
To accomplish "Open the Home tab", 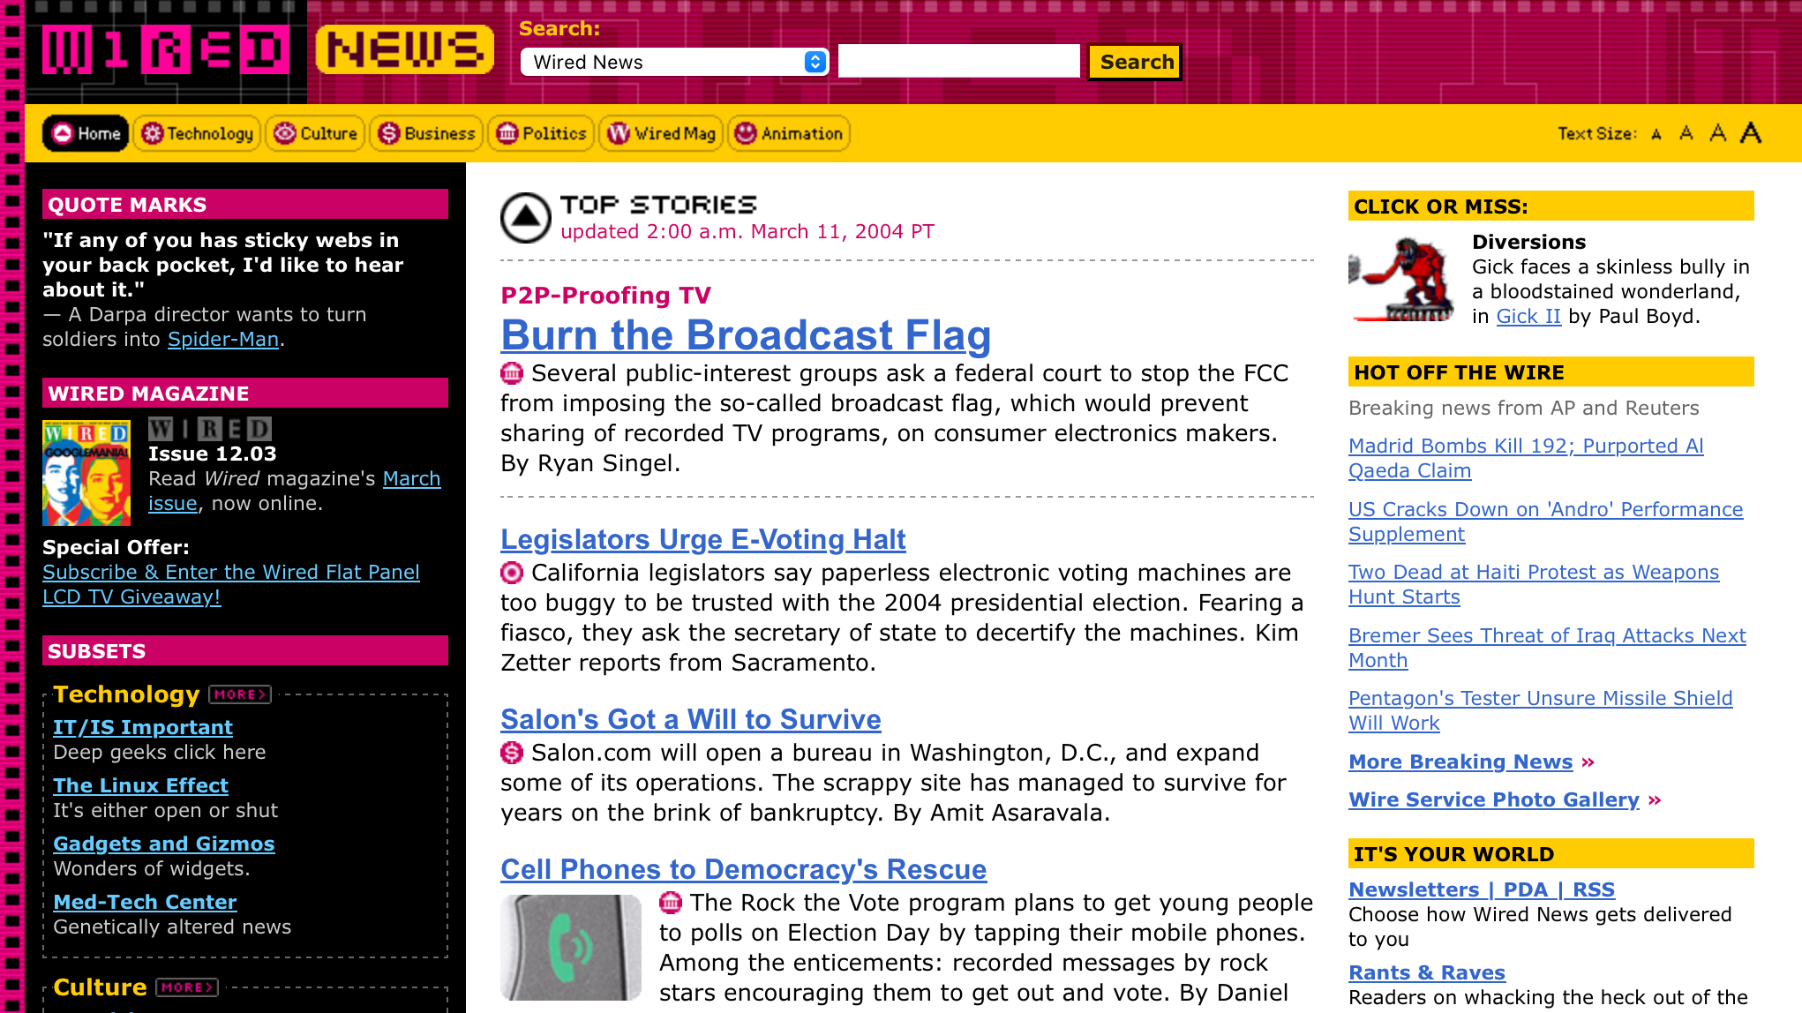I will click(86, 133).
